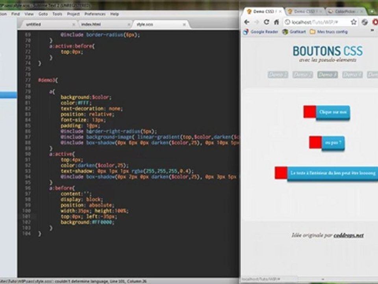Image resolution: width=378 pixels, height=284 pixels.
Task: Open a new Chrome tab
Action: [371, 11]
